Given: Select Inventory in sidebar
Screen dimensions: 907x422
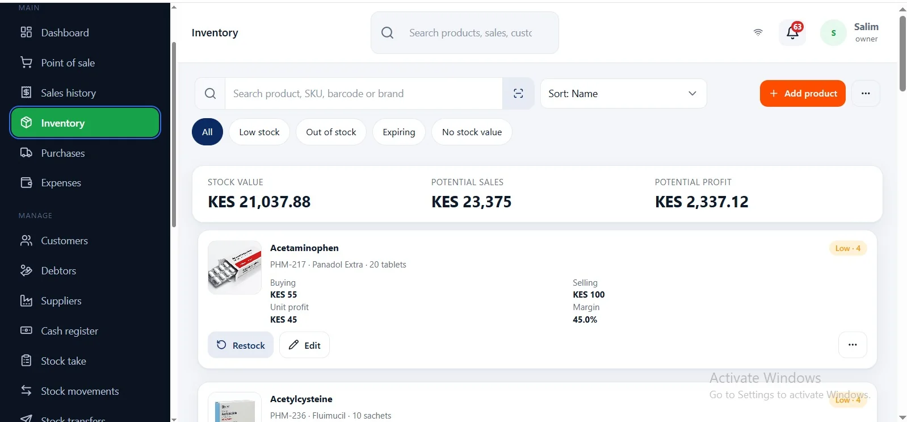Looking at the screenshot, I should 85,123.
